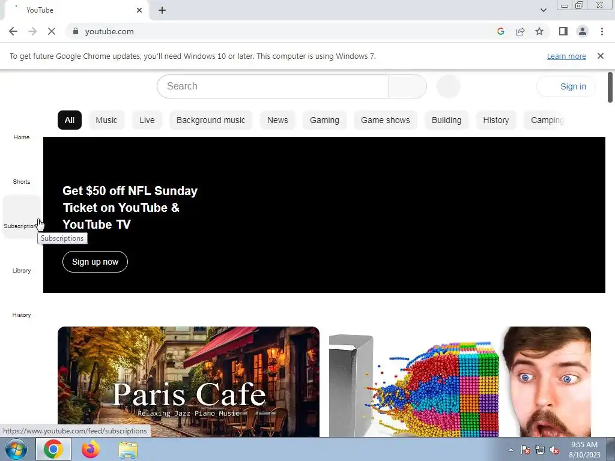Click the address bar URL youtube.com
The image size is (615, 461).
109,31
